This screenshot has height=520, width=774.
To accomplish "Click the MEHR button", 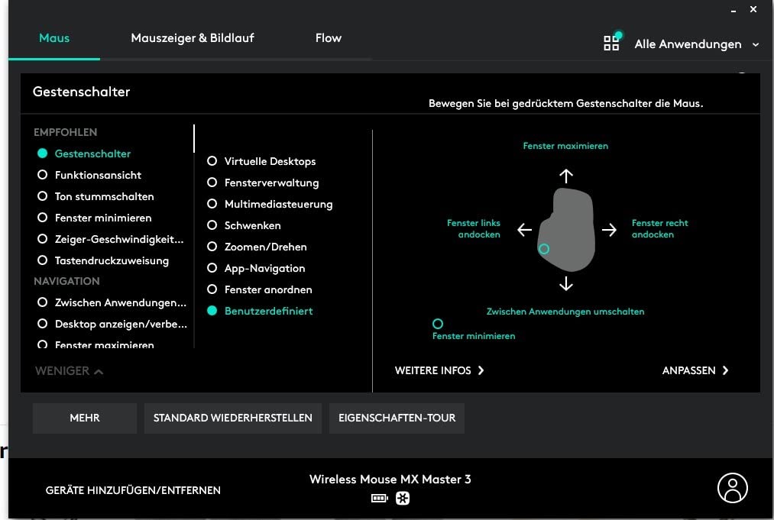I will pyautogui.click(x=84, y=418).
